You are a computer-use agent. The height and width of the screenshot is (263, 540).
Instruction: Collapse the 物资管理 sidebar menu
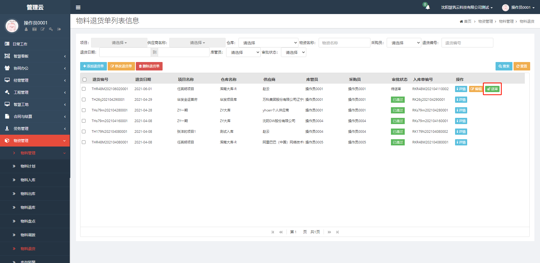(35, 141)
